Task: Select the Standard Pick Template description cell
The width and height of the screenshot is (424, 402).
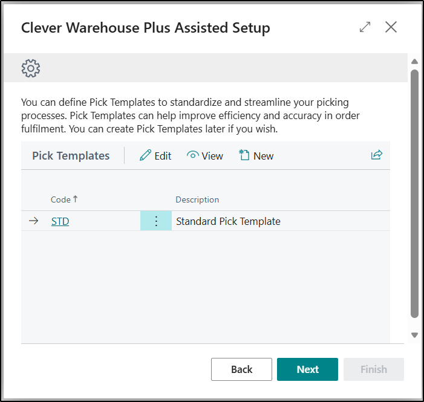Action: 228,221
